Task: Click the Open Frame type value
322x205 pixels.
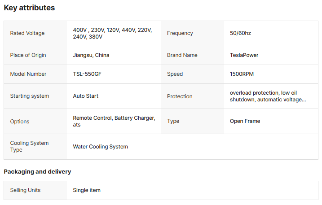Action: coord(245,121)
